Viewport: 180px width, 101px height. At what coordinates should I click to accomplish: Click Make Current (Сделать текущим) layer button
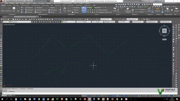102,10
